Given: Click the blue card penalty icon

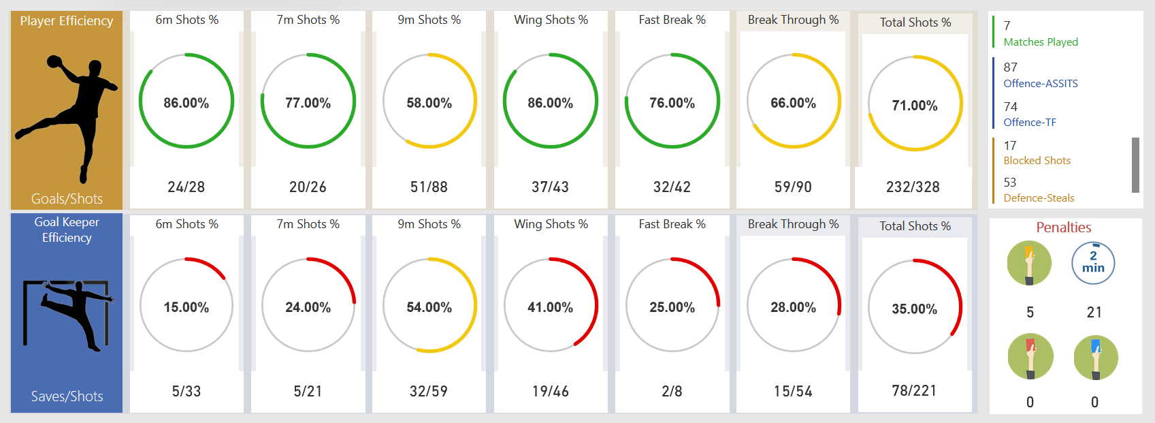Looking at the screenshot, I should tap(1095, 356).
